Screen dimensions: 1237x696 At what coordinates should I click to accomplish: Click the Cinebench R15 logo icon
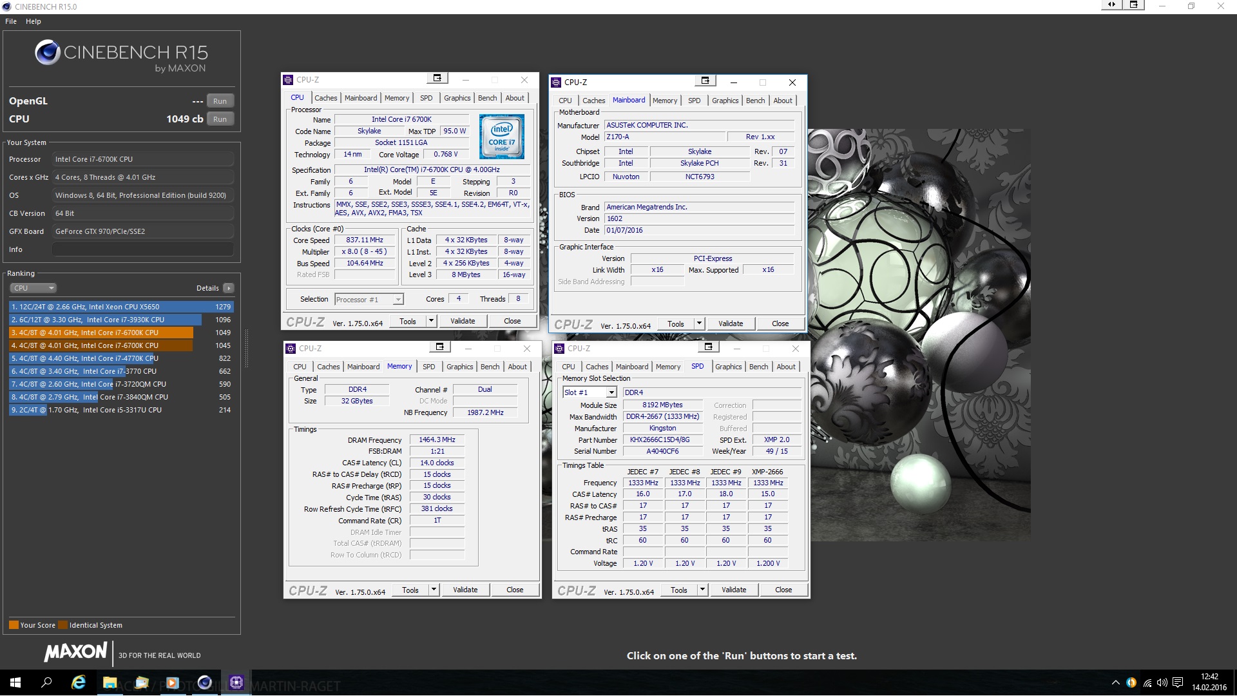(x=48, y=52)
